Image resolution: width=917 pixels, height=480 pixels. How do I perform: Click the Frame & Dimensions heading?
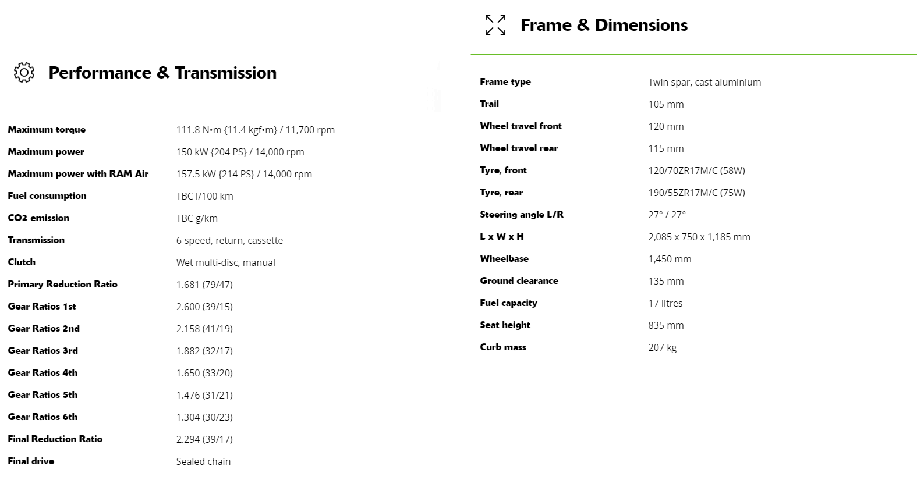click(604, 25)
